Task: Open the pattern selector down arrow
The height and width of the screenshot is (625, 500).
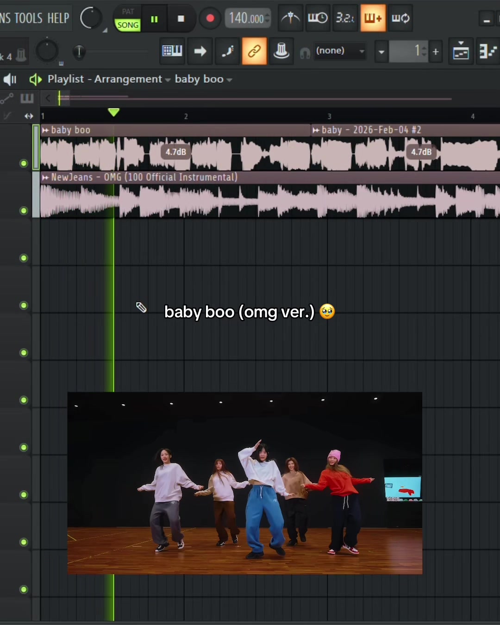Action: 381,52
